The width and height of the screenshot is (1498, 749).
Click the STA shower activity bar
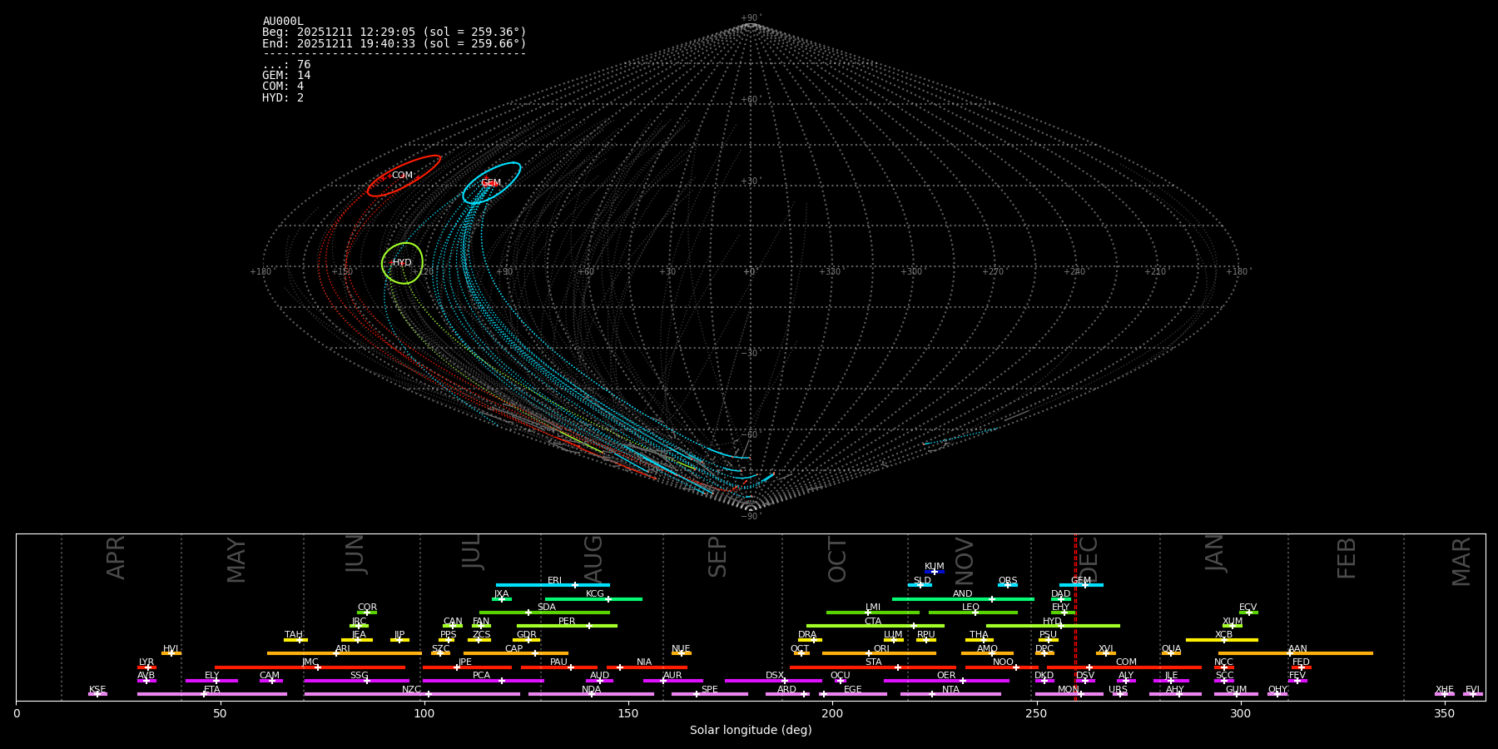(873, 667)
